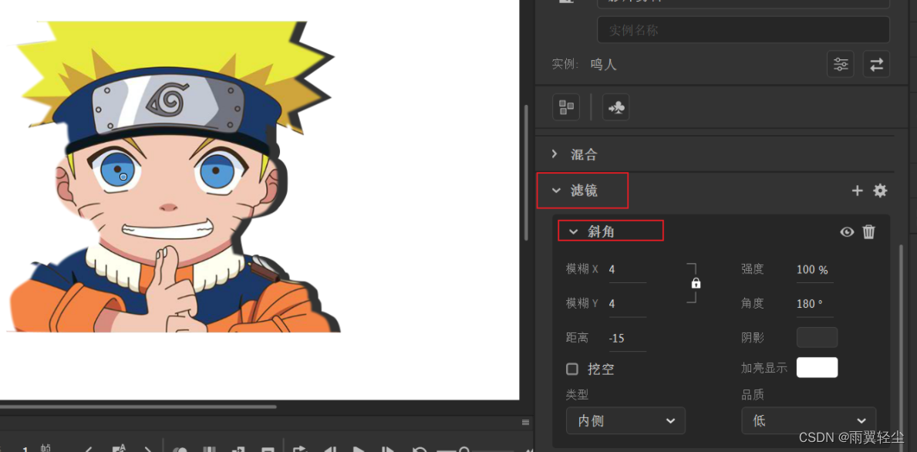Click the 品质 label
The height and width of the screenshot is (452, 917).
753,394
